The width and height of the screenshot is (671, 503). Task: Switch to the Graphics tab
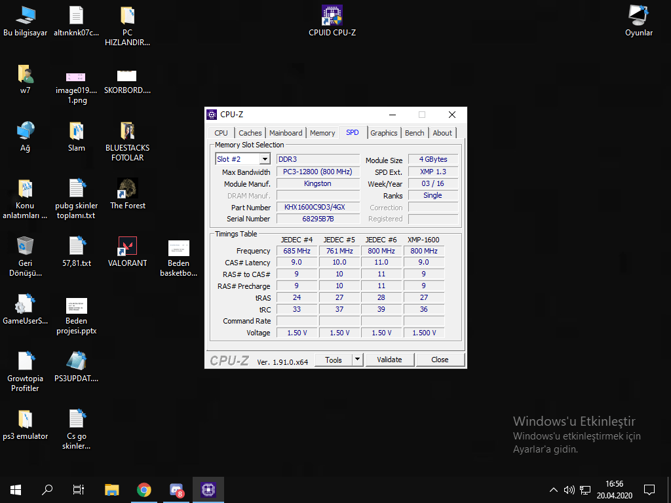click(x=383, y=133)
